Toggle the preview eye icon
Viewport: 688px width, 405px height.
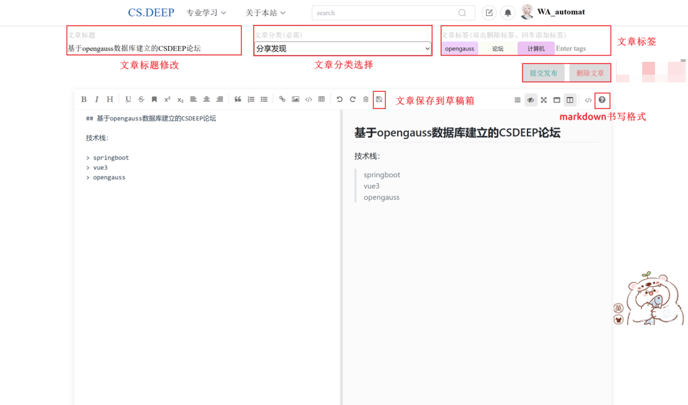coord(531,100)
